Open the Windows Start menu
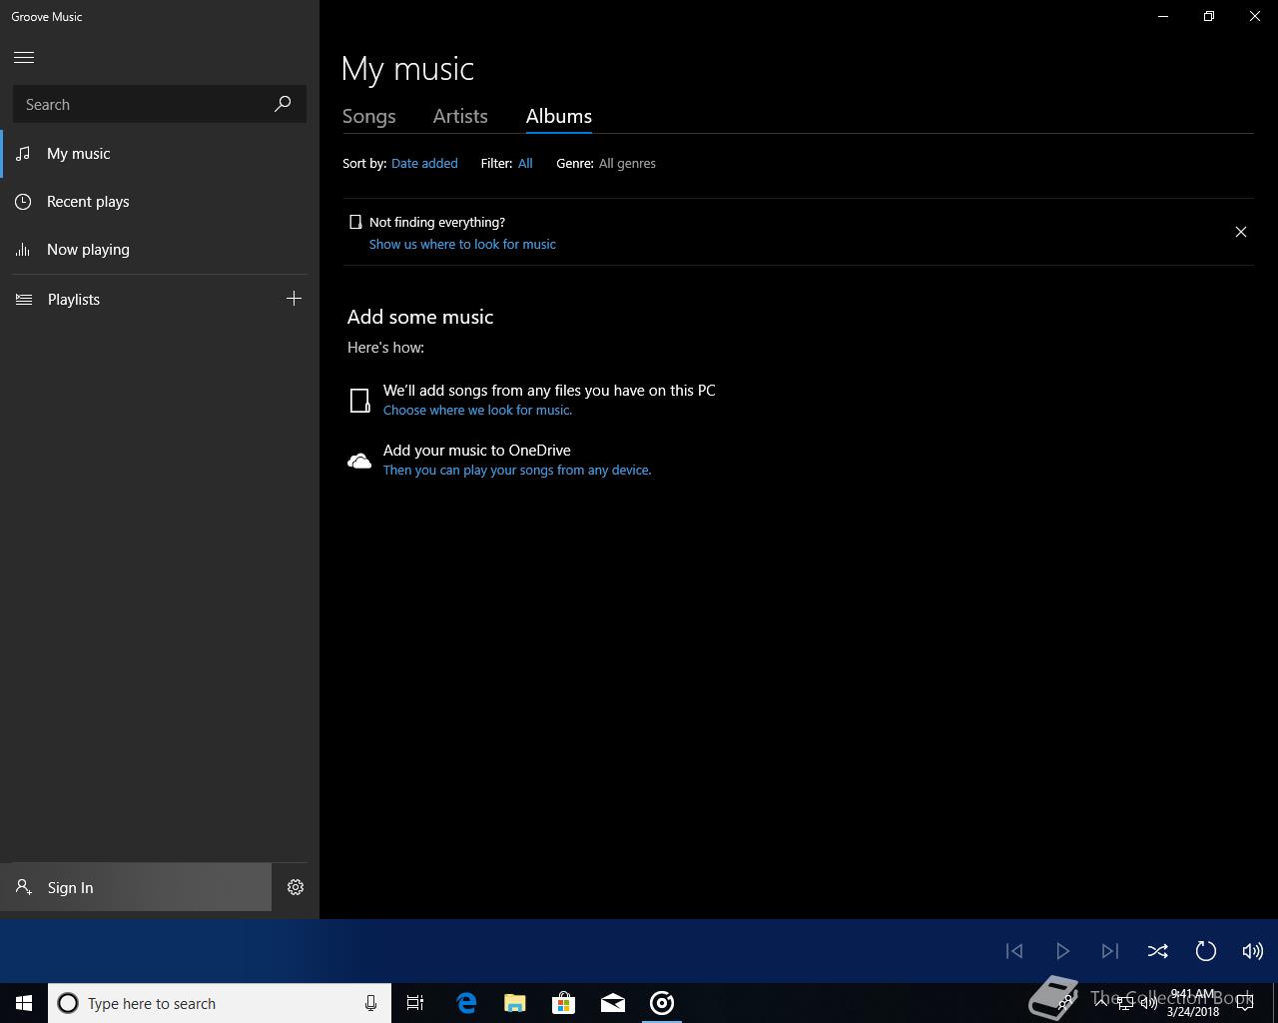Image resolution: width=1278 pixels, height=1023 pixels. (24, 1003)
